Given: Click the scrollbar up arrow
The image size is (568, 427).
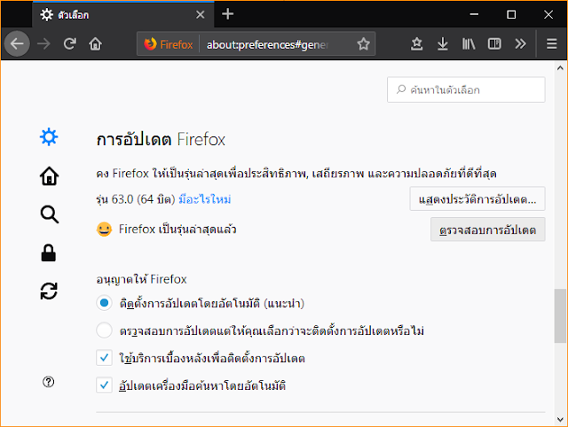Looking at the screenshot, I should pos(560,68).
